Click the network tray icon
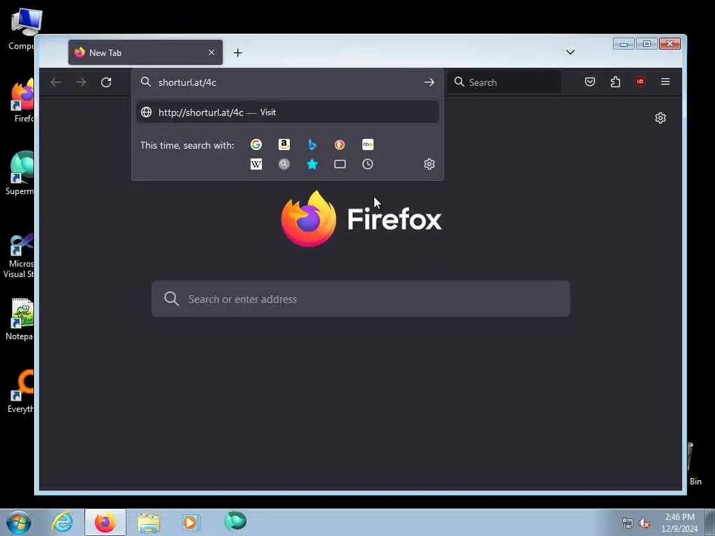Viewport: 715px width, 536px height. (628, 523)
